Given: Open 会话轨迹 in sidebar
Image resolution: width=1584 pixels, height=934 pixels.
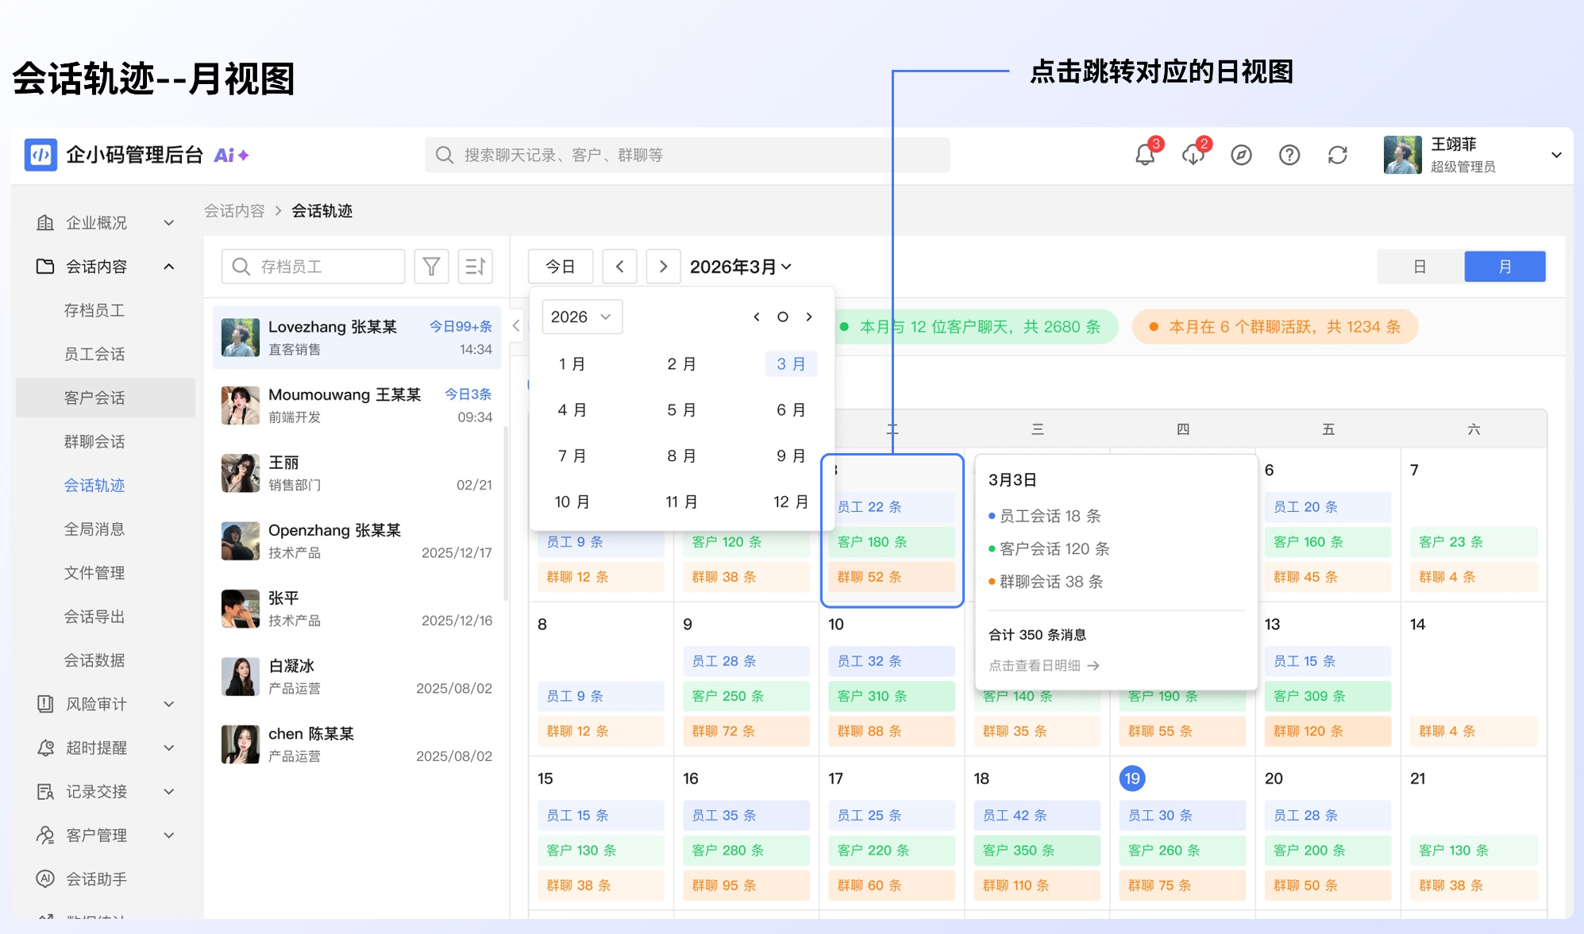Looking at the screenshot, I should 94,485.
